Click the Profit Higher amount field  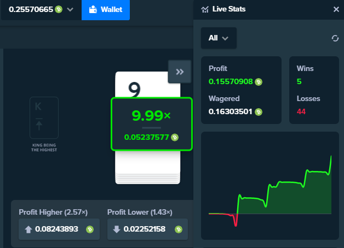pos(59,229)
